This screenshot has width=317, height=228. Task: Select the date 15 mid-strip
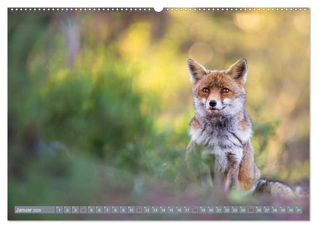click(170, 210)
